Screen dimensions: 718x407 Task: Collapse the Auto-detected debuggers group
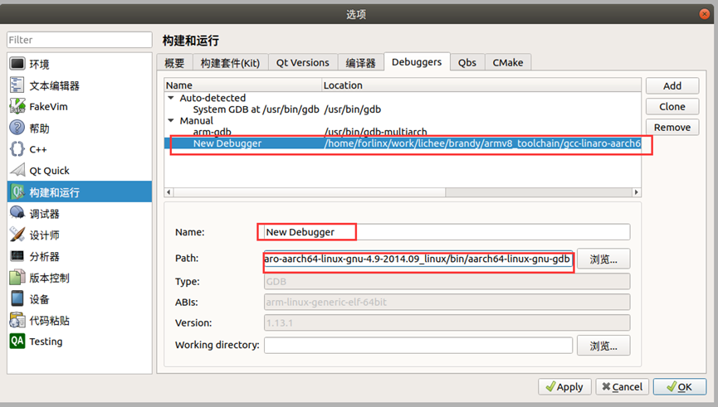(x=171, y=98)
